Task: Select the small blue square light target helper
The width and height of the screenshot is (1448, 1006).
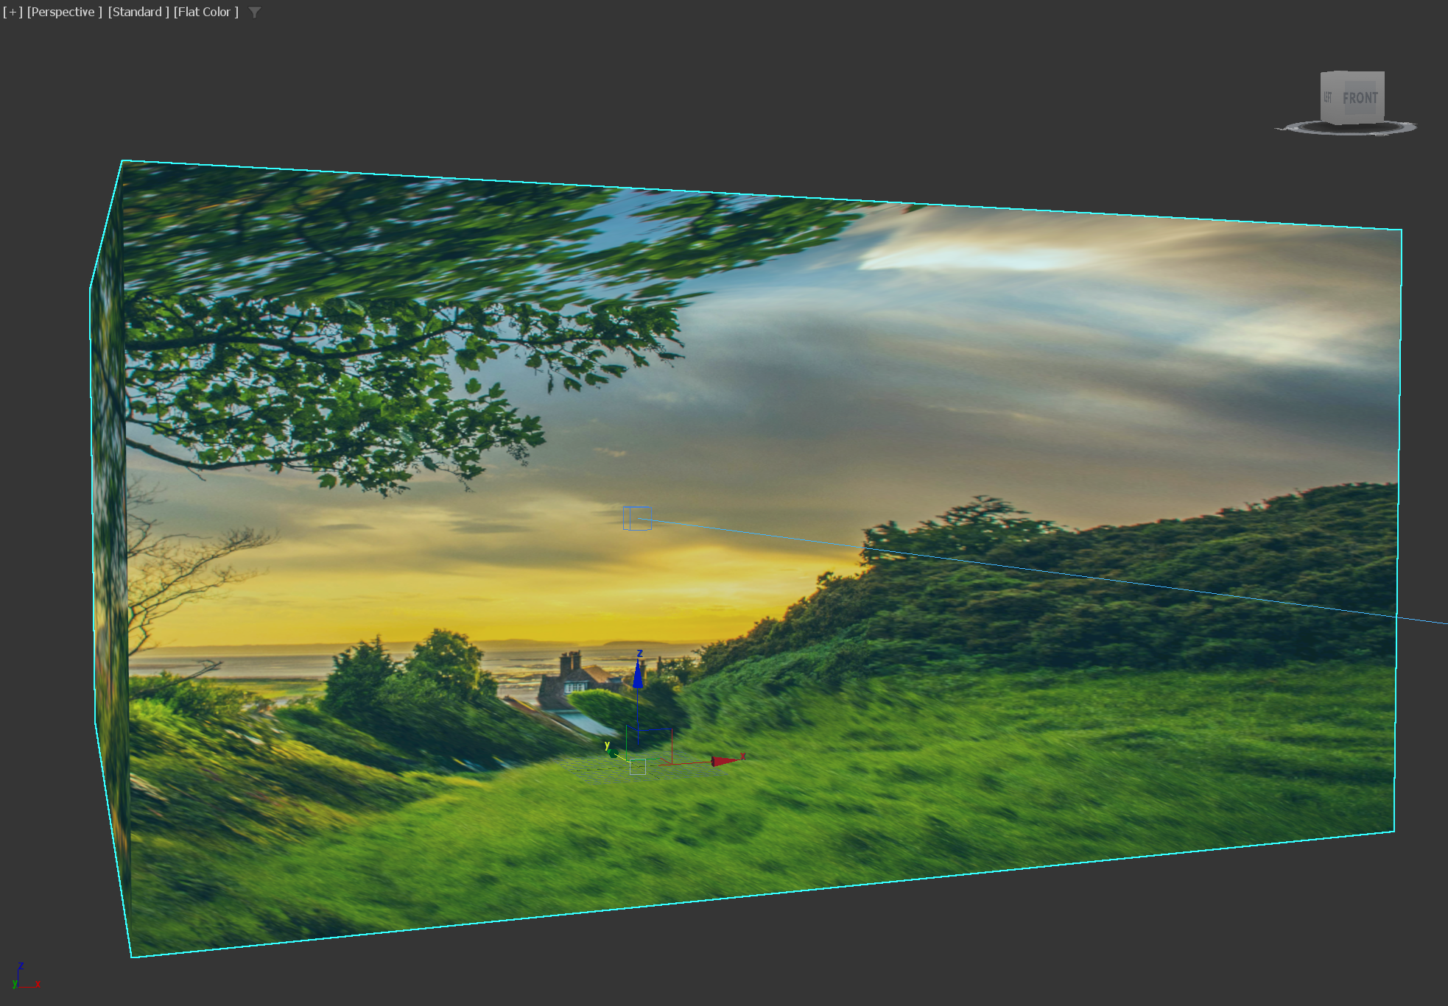Action: [x=636, y=518]
